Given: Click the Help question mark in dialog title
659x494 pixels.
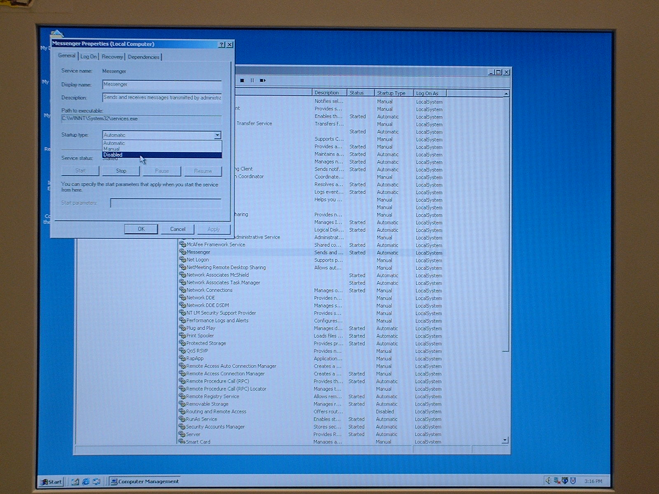Looking at the screenshot, I should tap(222, 44).
